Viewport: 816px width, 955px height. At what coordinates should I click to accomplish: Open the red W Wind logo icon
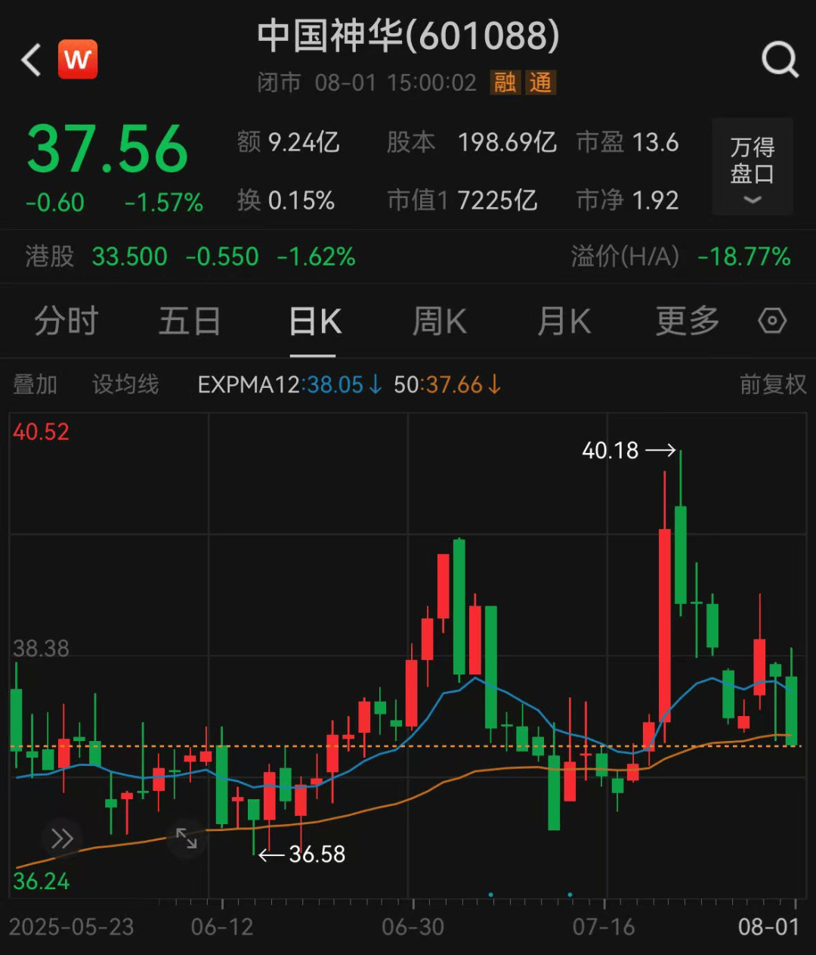tap(78, 59)
